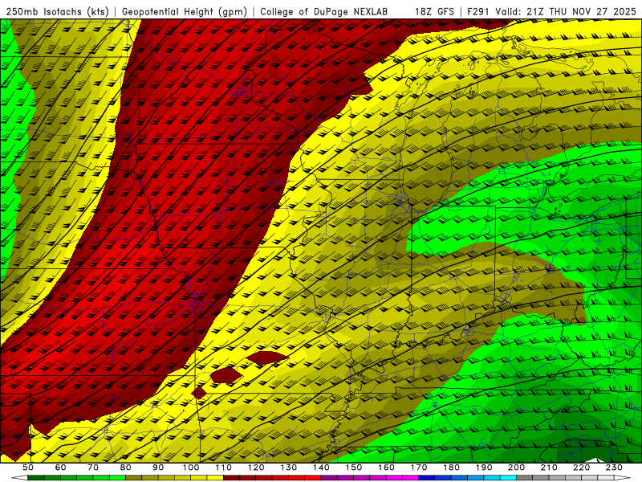Click the 'College of DuPage NEXLAB' label
The width and height of the screenshot is (642, 482).
click(x=324, y=12)
